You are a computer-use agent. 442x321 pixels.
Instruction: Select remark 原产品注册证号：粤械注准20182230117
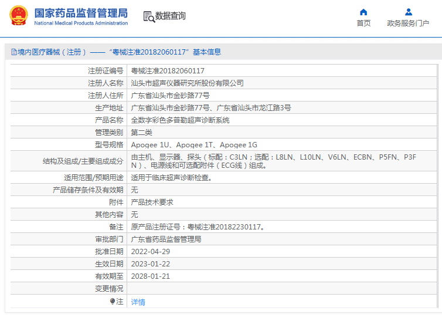click(198, 227)
